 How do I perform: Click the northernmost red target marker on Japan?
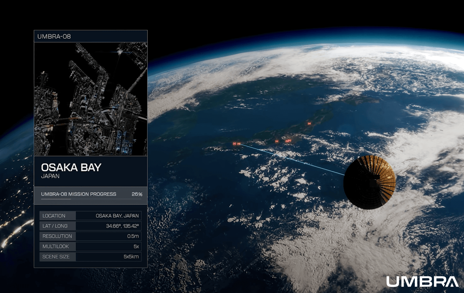tap(309, 123)
